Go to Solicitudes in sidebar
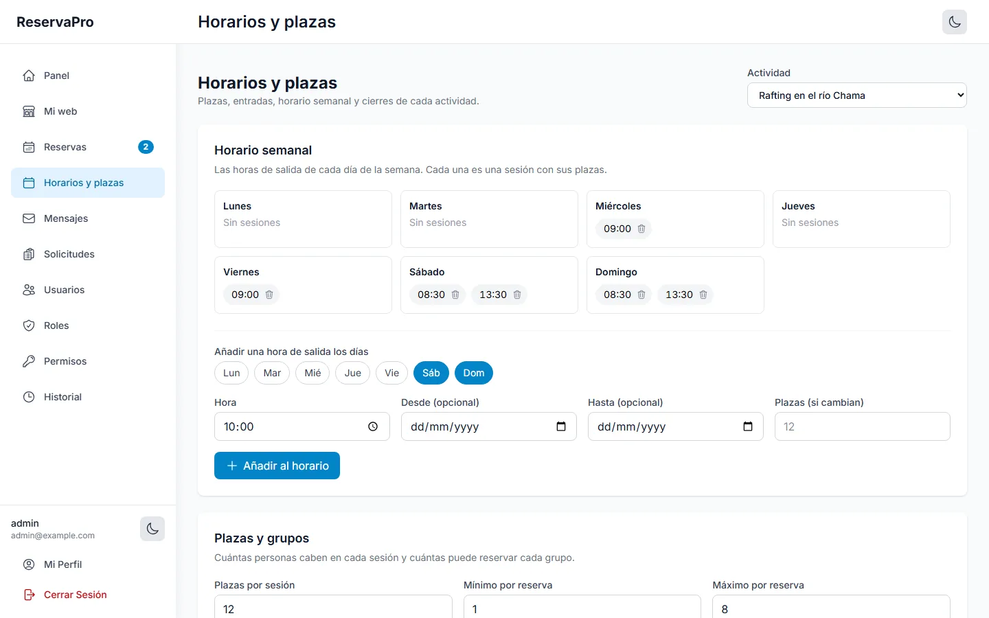Image resolution: width=989 pixels, height=618 pixels. tap(88, 254)
